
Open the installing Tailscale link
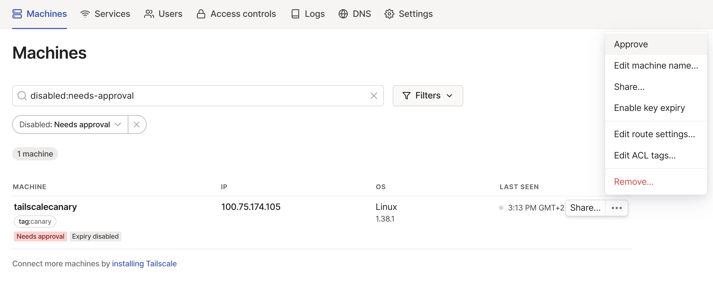point(144,264)
